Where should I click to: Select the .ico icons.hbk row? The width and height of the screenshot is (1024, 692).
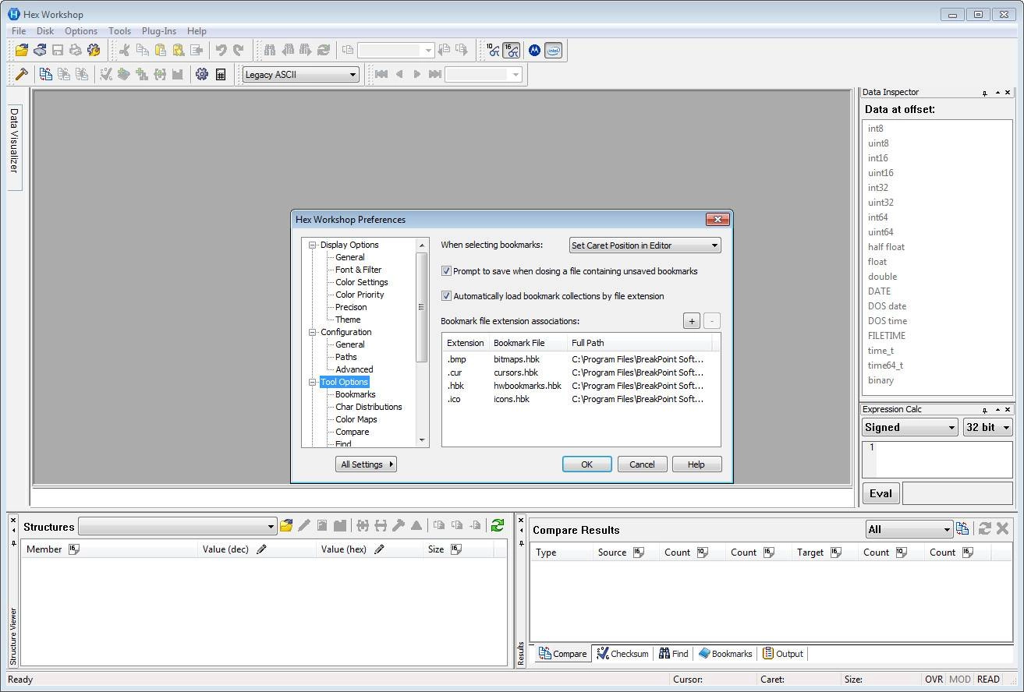pyautogui.click(x=581, y=399)
